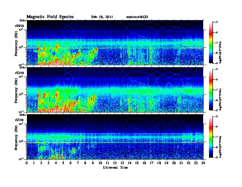Click the dZ/dt panel label
This screenshot has height=187, width=242.
20,120
